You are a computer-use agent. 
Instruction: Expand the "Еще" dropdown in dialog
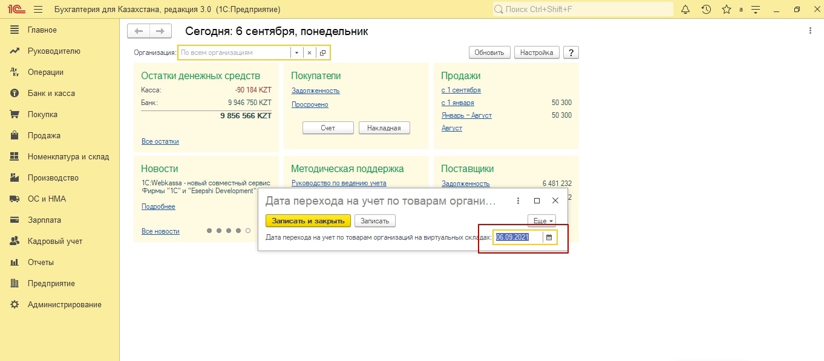pyautogui.click(x=541, y=221)
